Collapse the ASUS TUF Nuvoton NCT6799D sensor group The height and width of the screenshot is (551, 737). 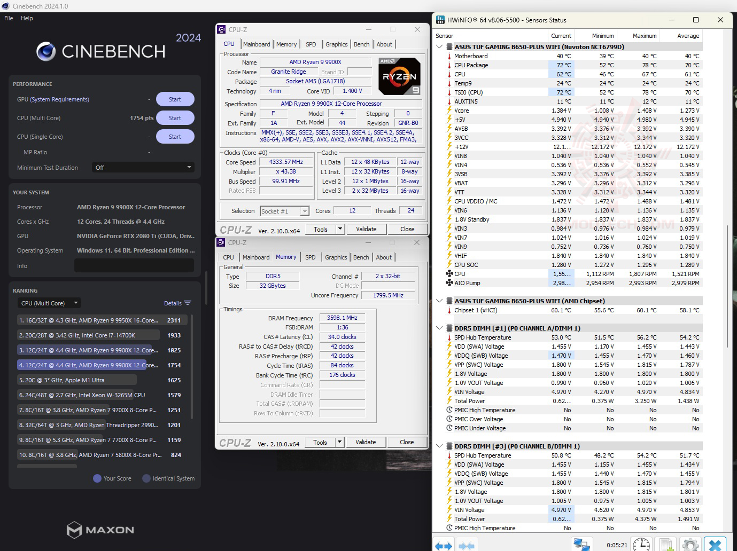[440, 47]
